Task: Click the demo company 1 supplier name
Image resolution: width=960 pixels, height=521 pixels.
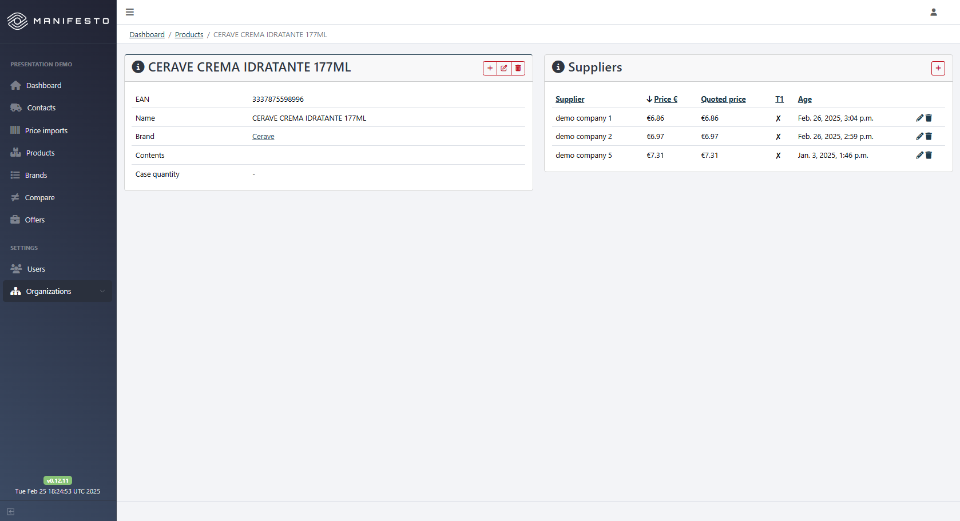Action: (x=584, y=118)
